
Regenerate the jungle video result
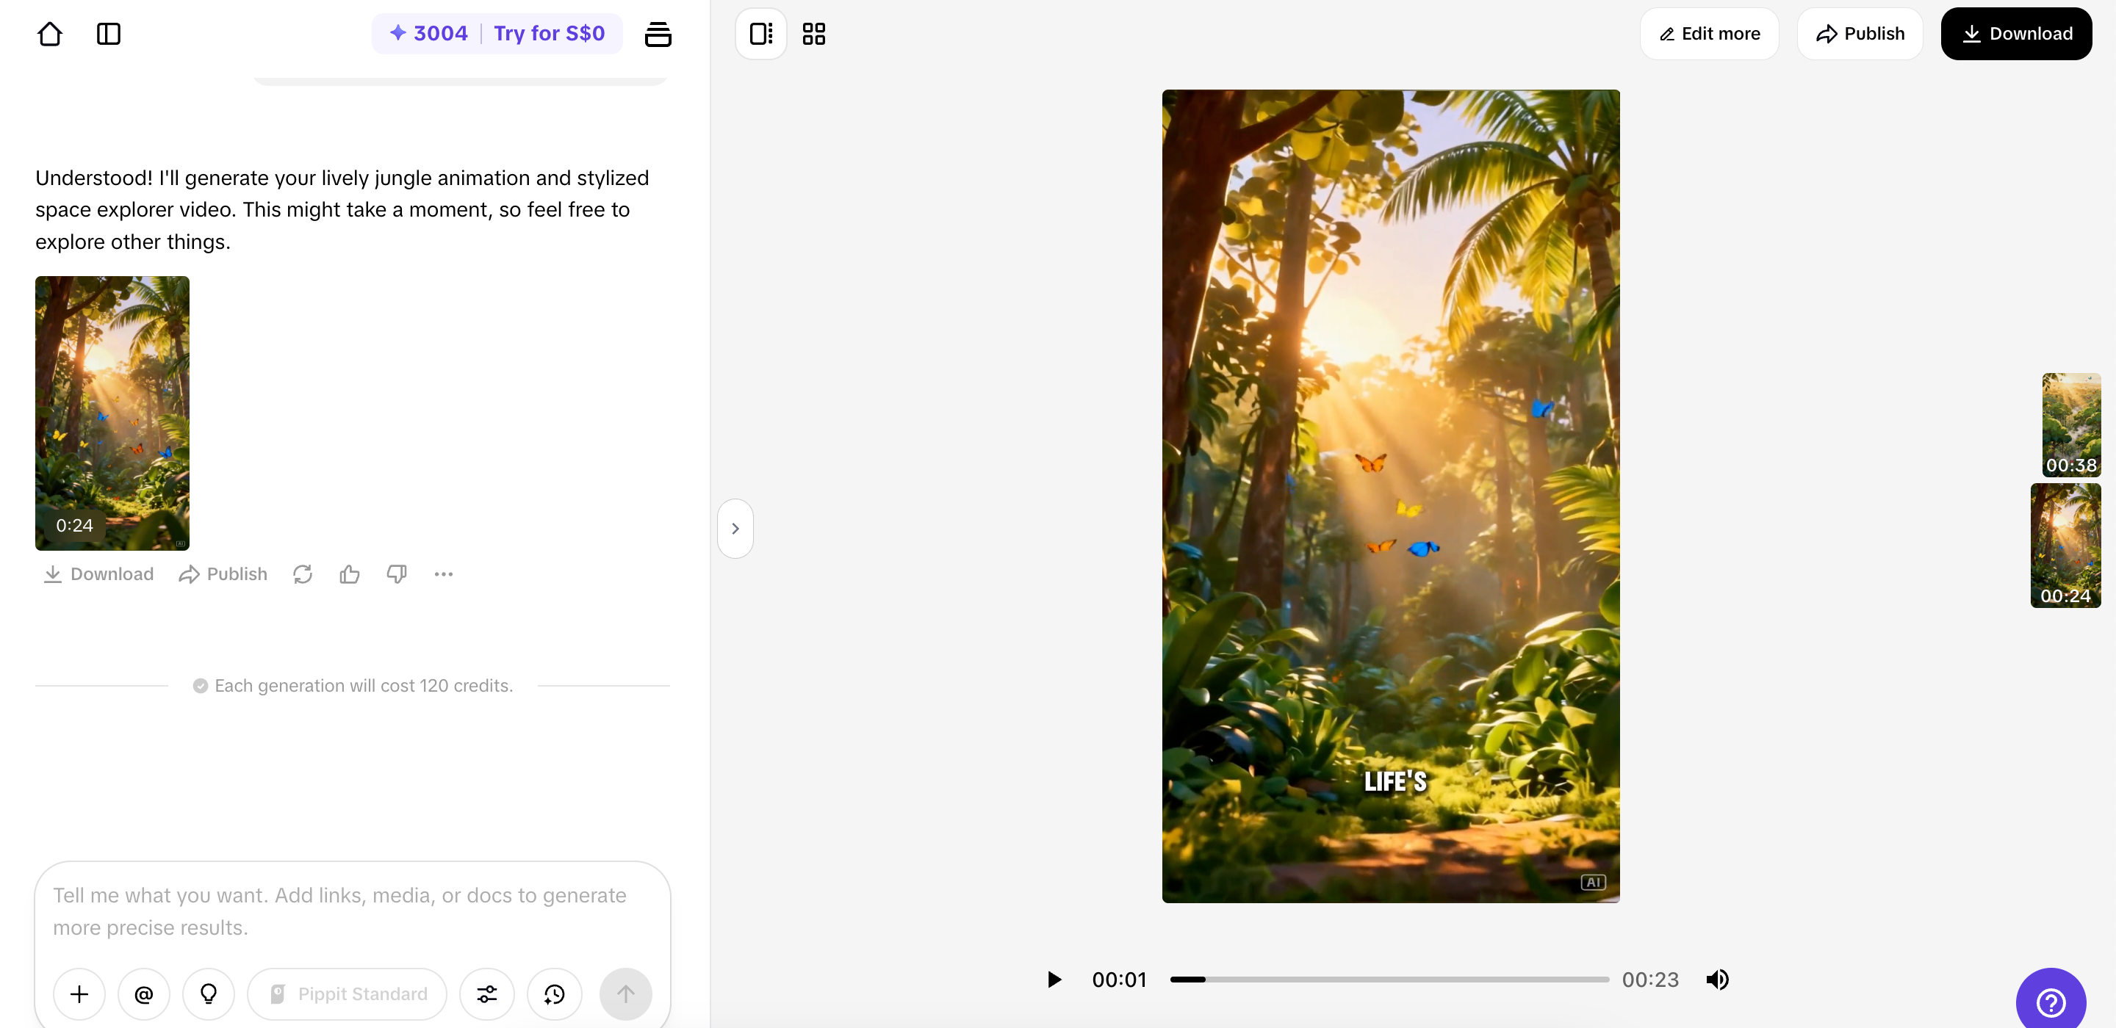tap(302, 574)
